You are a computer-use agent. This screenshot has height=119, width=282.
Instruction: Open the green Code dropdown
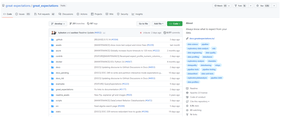click(175, 24)
